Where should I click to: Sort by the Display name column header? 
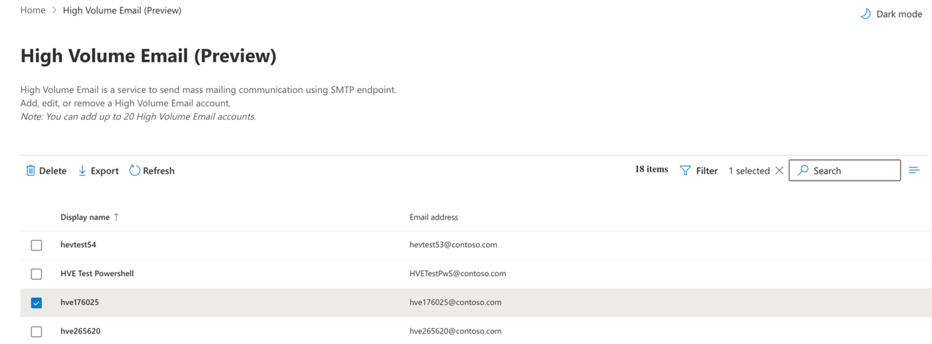click(x=85, y=217)
